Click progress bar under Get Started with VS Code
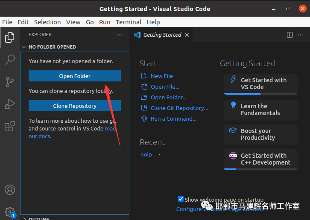Viewport: 310px width, 220px height. coord(260,94)
